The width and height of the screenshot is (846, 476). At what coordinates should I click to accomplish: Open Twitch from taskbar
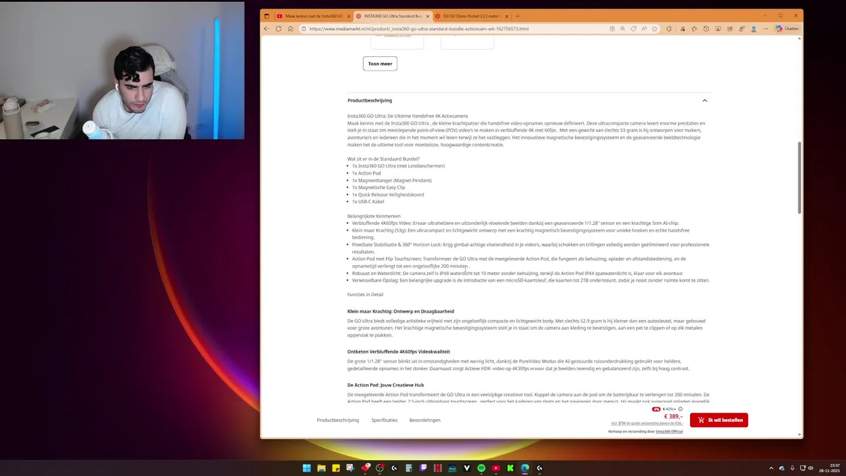coord(423,468)
